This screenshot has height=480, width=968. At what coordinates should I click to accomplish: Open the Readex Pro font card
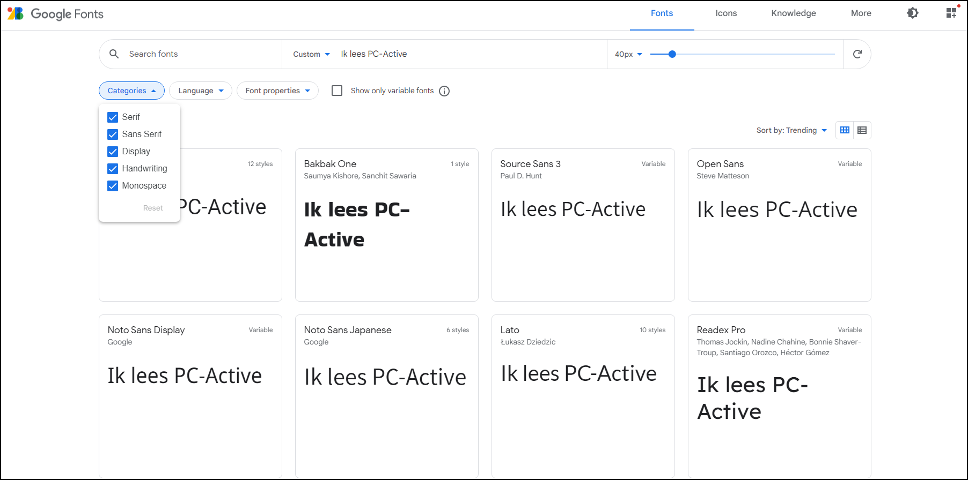point(779,396)
